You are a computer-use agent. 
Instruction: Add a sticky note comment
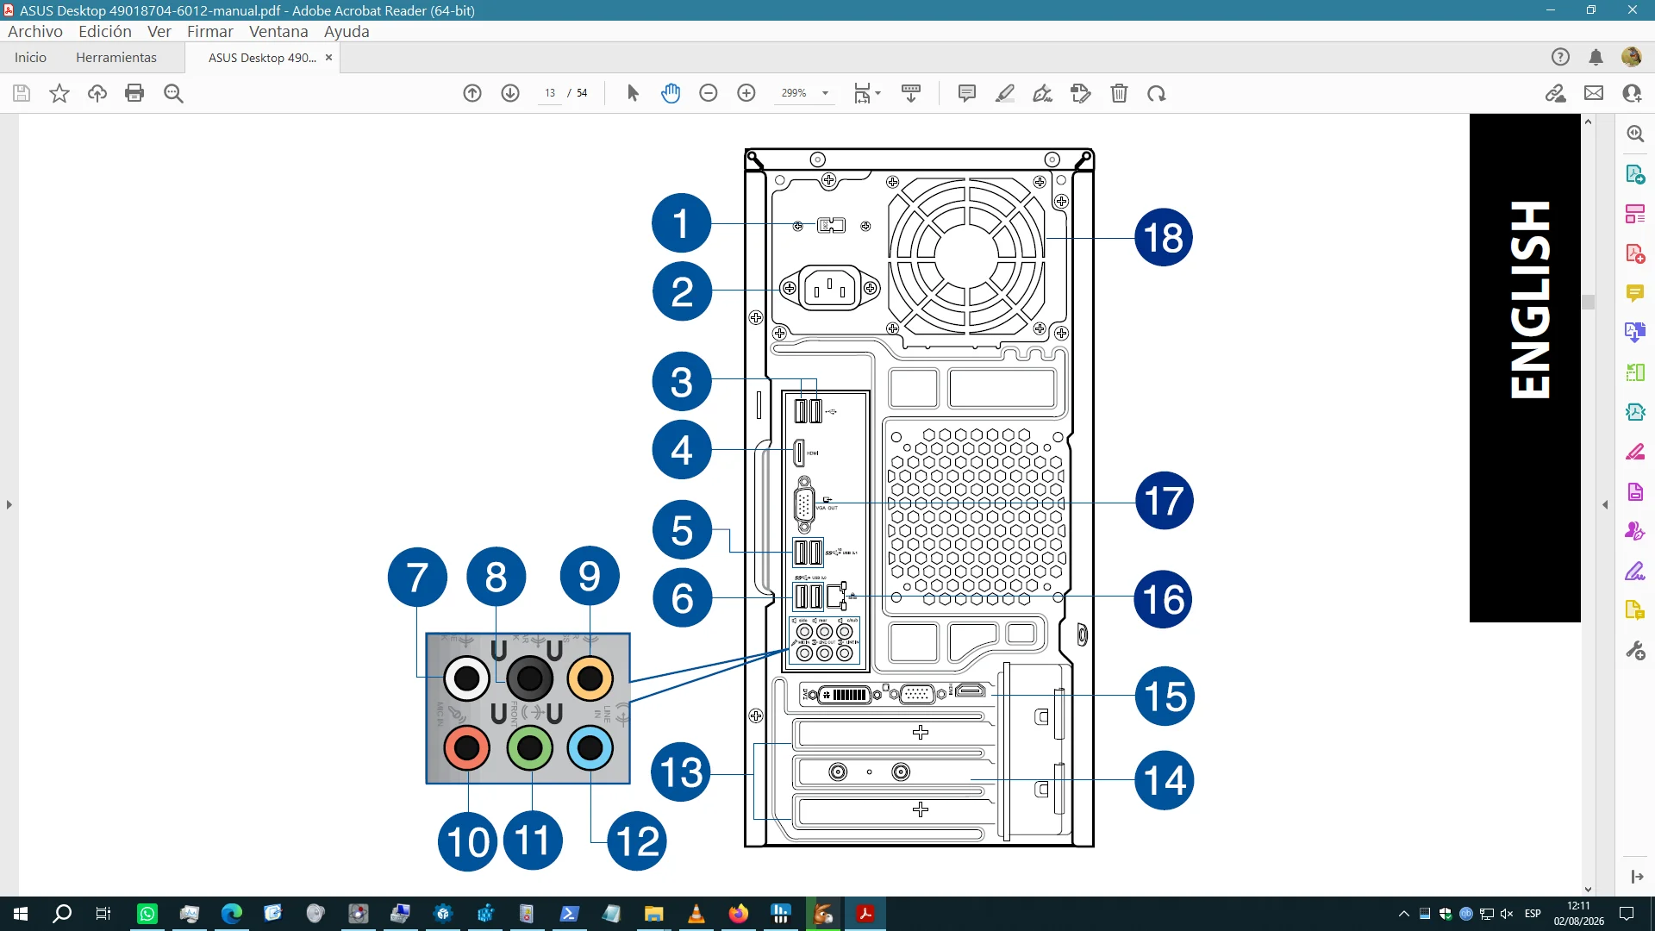pos(967,93)
